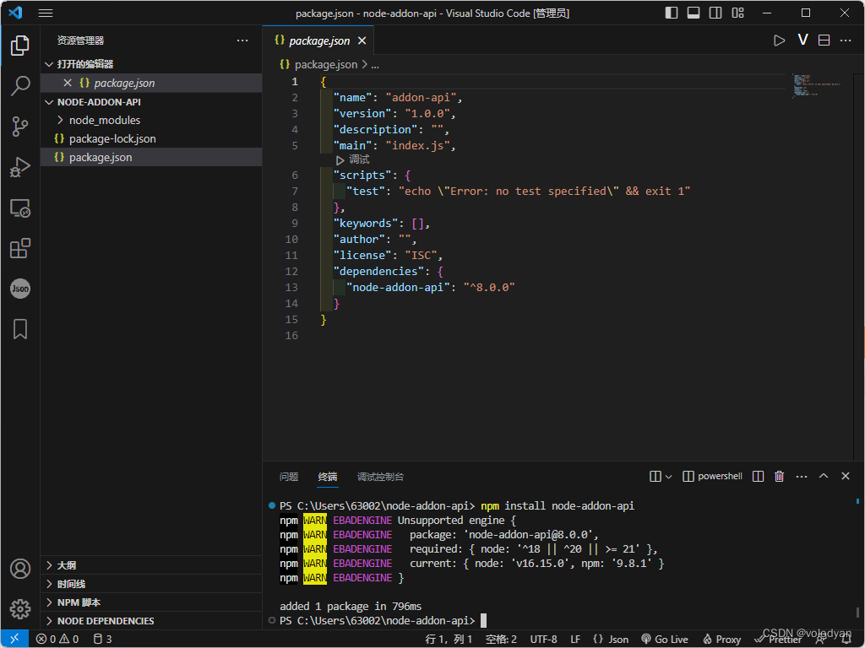Open the Bookmarks view in activity bar
The image size is (865, 648).
click(20, 329)
